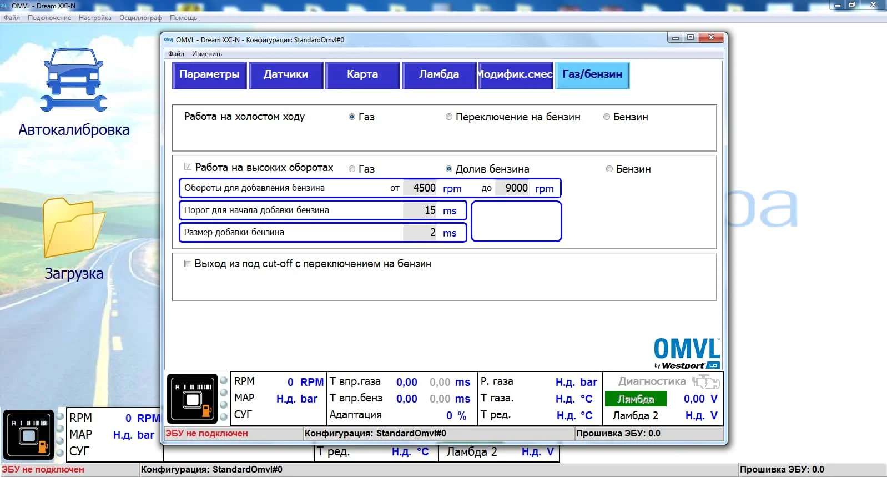Select Переключение на бензин radio option

click(449, 117)
